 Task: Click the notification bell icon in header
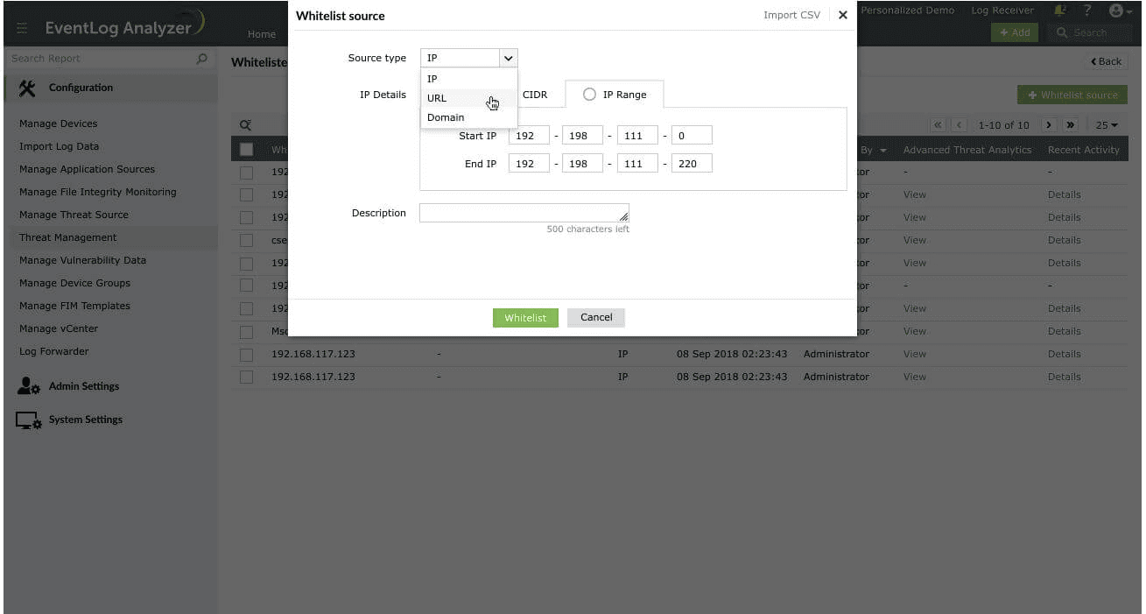click(x=1060, y=11)
